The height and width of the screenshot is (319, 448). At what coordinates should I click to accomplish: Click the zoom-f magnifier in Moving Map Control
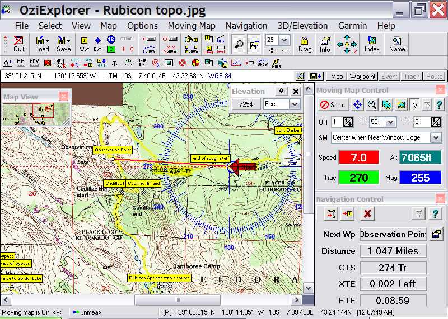[x=372, y=105]
